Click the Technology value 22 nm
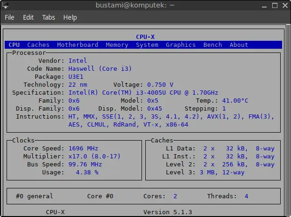The image size is (291, 217). 78,85
